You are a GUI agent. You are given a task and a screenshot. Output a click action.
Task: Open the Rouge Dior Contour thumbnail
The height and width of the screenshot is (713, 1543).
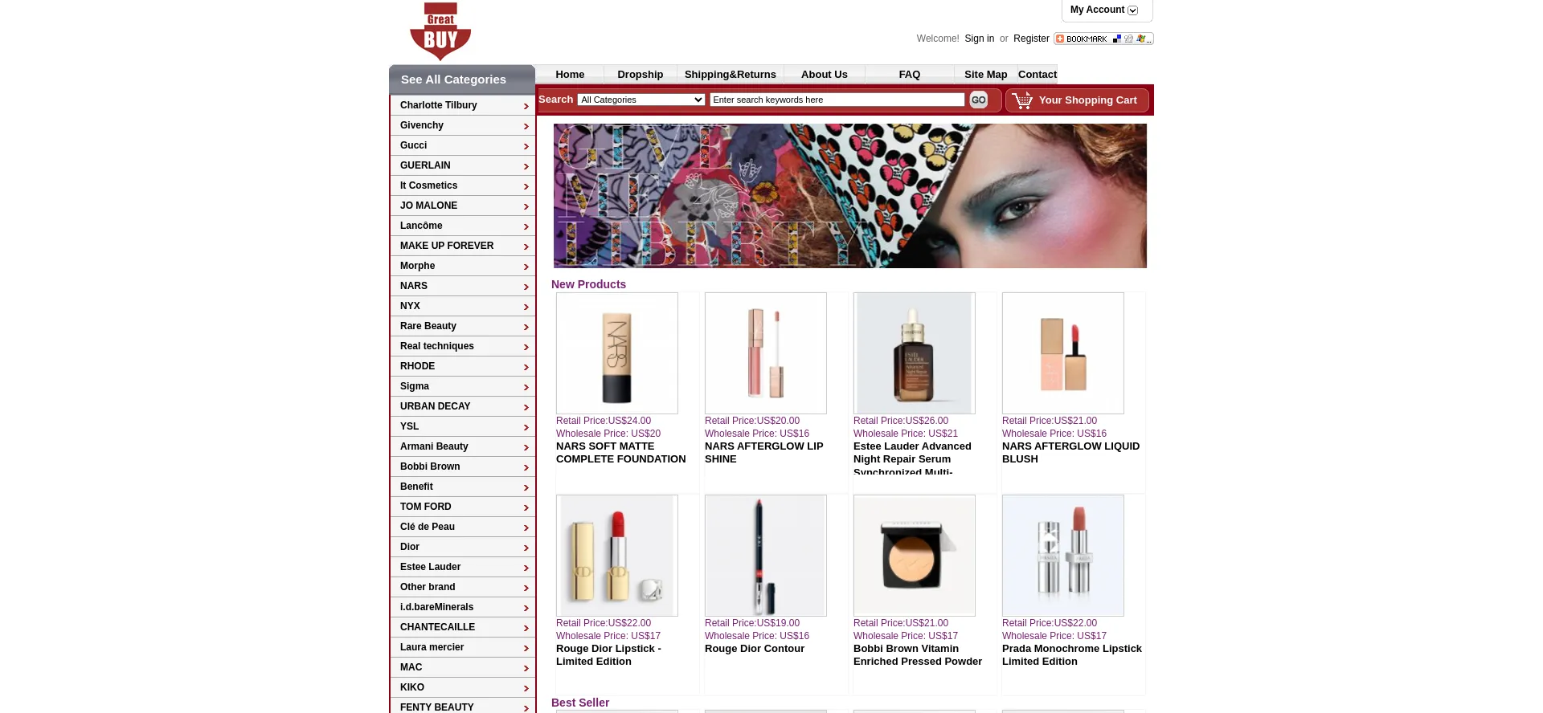tap(766, 556)
